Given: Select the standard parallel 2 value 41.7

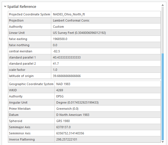Looking at the screenshot, I should coord(56,64).
